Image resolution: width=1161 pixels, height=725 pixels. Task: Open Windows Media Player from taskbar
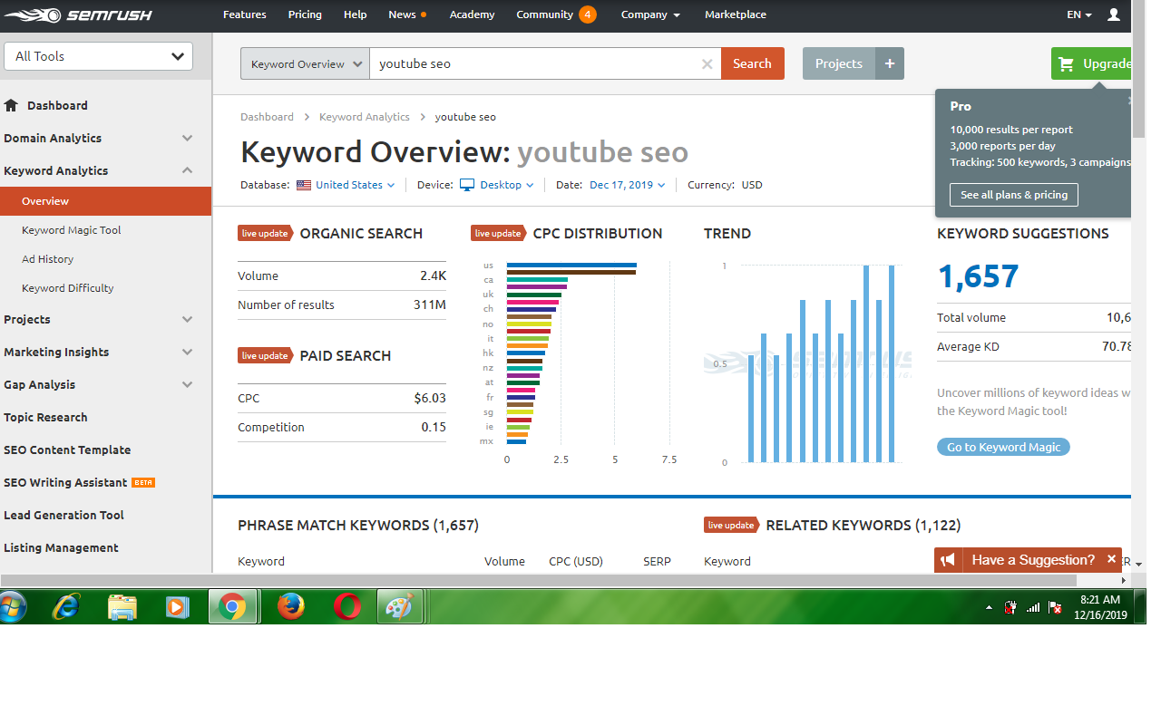(178, 606)
